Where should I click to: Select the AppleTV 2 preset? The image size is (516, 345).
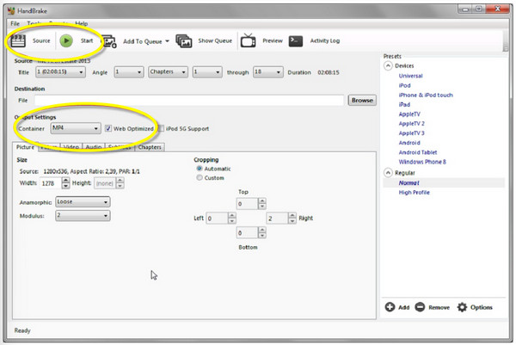coord(411,123)
